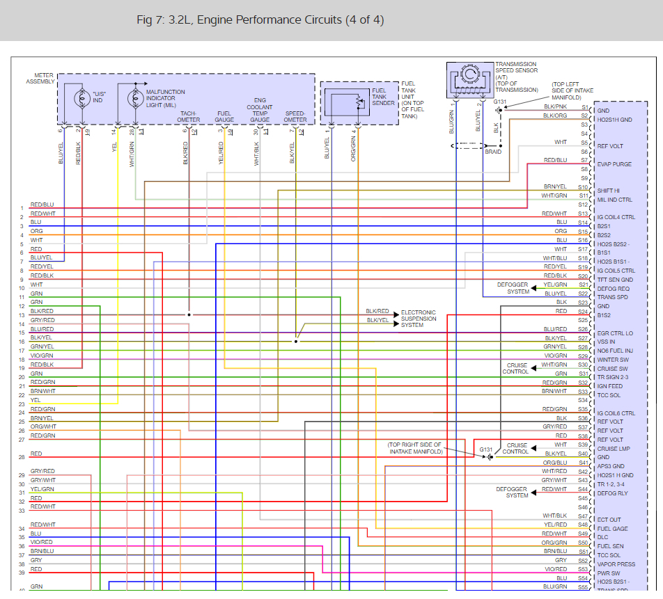Click the U/S indicator lamp symbol
Image resolution: width=663 pixels, height=599 pixels.
tap(82, 98)
